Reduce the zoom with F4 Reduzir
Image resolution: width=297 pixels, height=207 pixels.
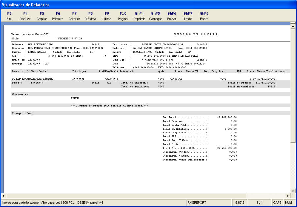25,16
